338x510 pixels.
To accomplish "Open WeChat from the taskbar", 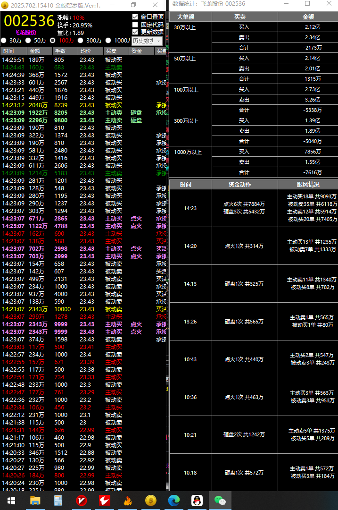I will pos(220,500).
